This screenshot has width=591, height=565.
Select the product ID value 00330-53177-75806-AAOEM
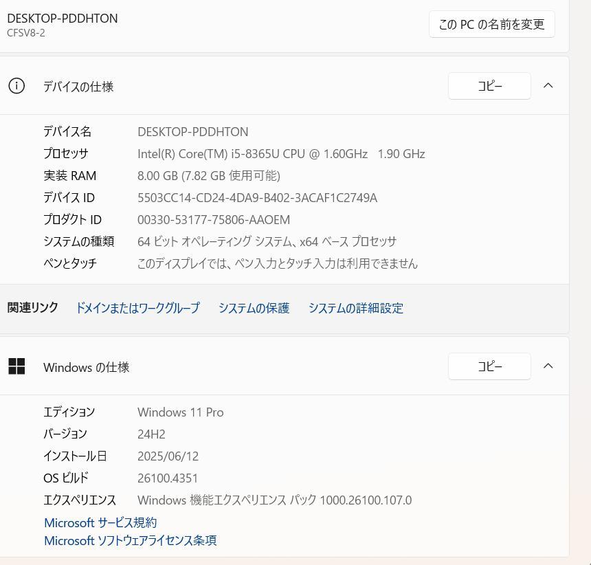[x=214, y=220]
